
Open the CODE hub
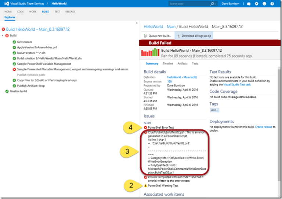[20, 12]
